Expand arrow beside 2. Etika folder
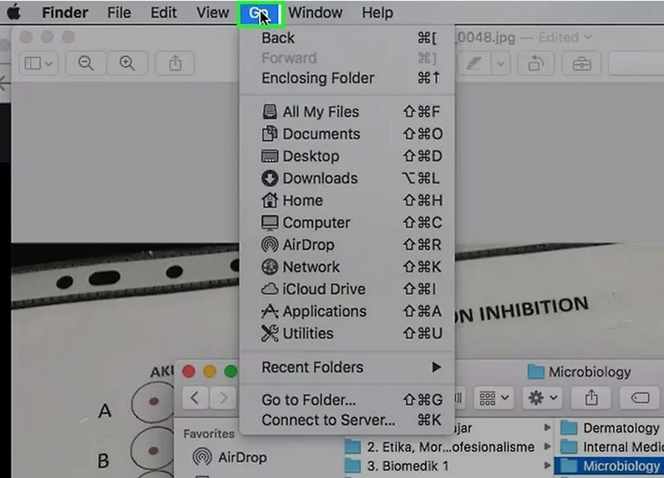Viewport: 664px width, 478px height. coord(547,446)
